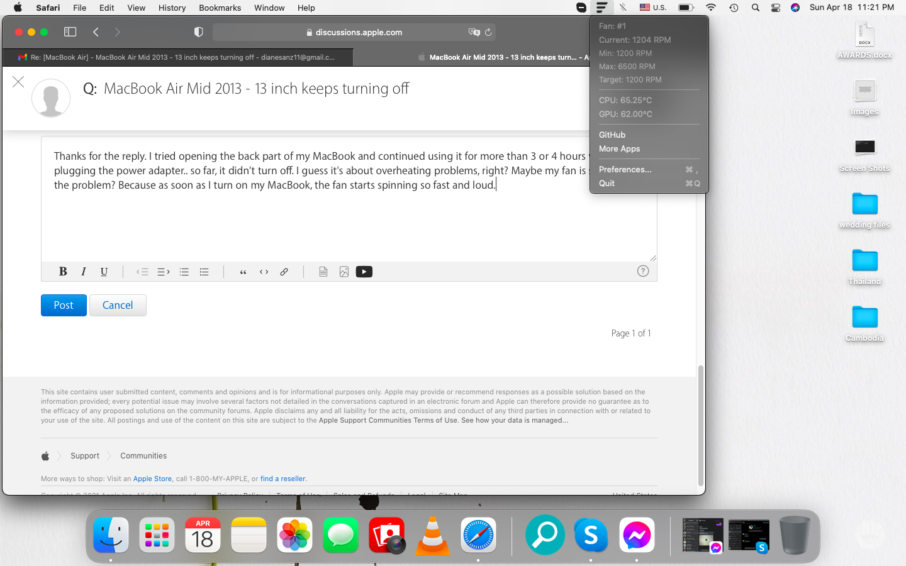Cancel the reply
Viewport: 906px width, 566px height.
click(x=118, y=305)
